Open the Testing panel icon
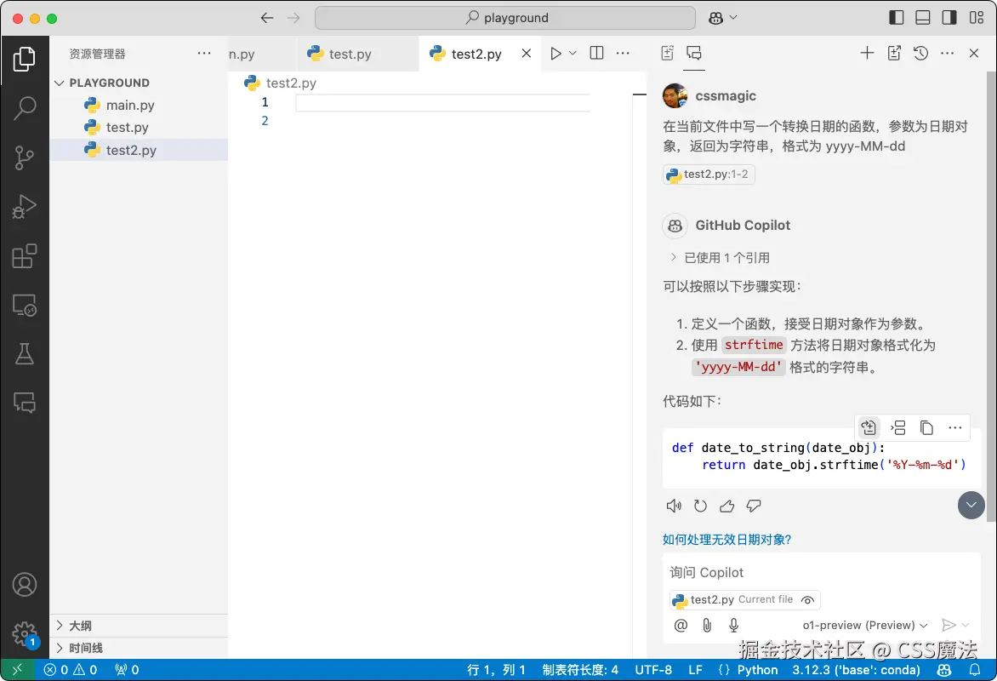997x681 pixels. coord(26,353)
